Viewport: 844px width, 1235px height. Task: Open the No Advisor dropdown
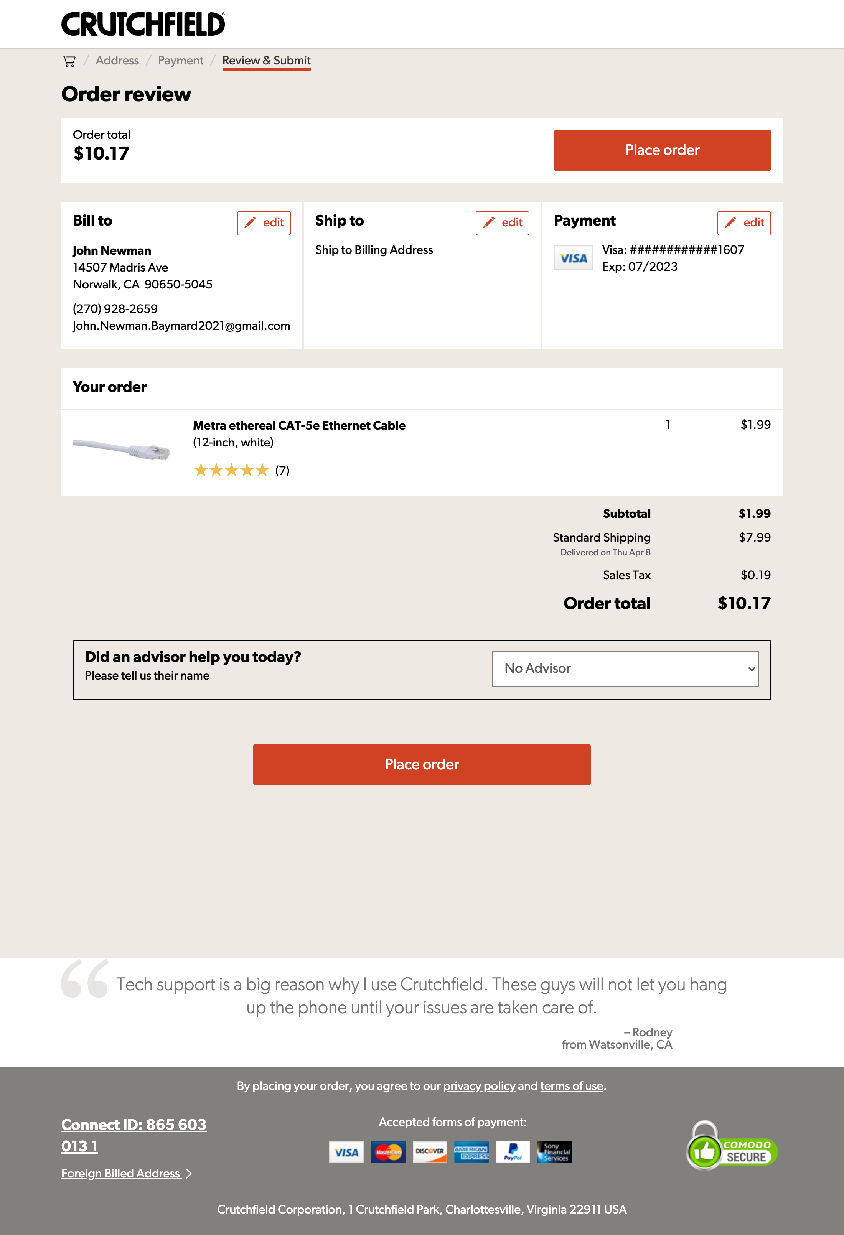coord(626,669)
